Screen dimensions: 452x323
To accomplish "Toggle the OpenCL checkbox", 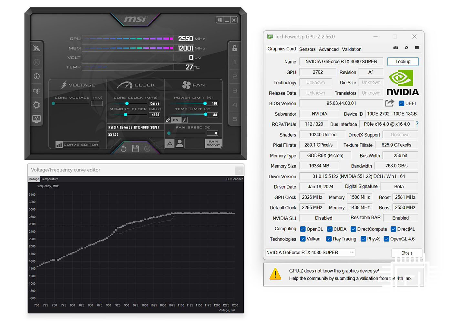I will coord(303,229).
